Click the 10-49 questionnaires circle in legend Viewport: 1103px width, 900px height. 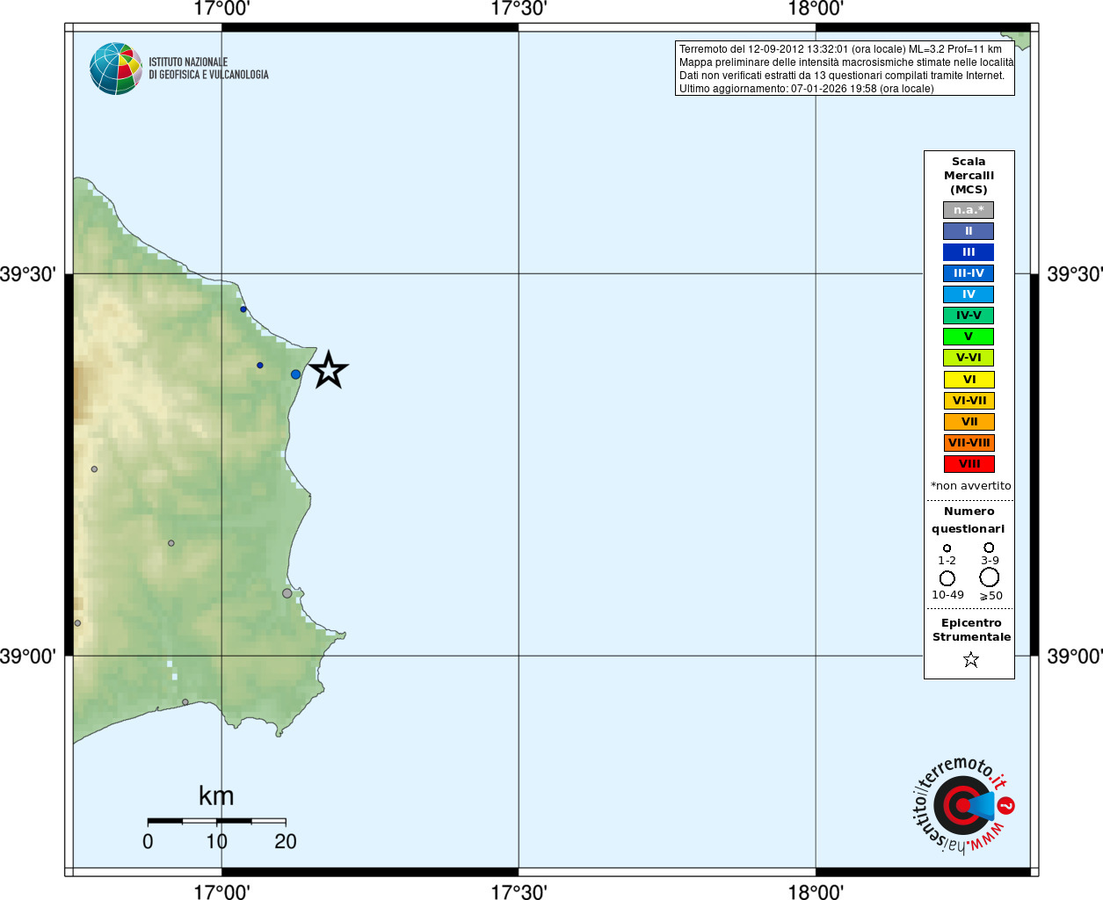(x=947, y=578)
